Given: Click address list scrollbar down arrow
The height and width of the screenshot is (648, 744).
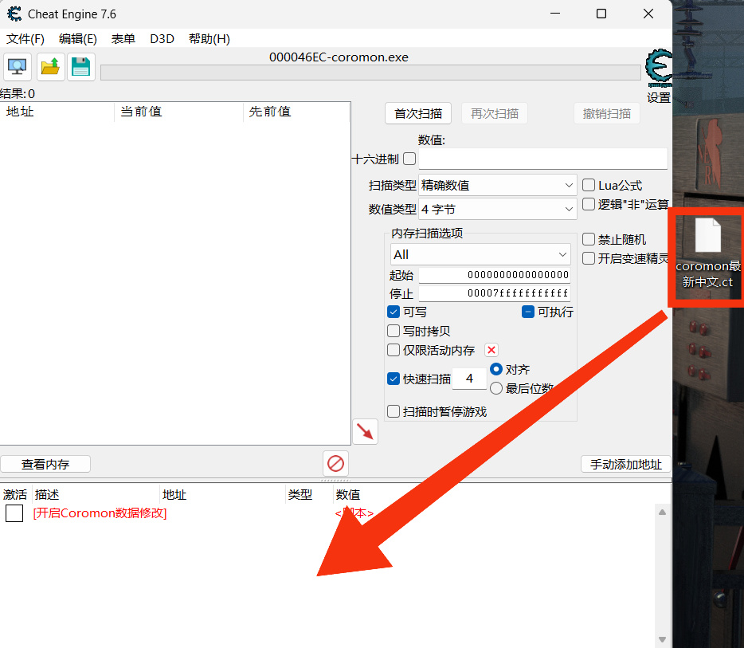Looking at the screenshot, I should click(x=663, y=639).
